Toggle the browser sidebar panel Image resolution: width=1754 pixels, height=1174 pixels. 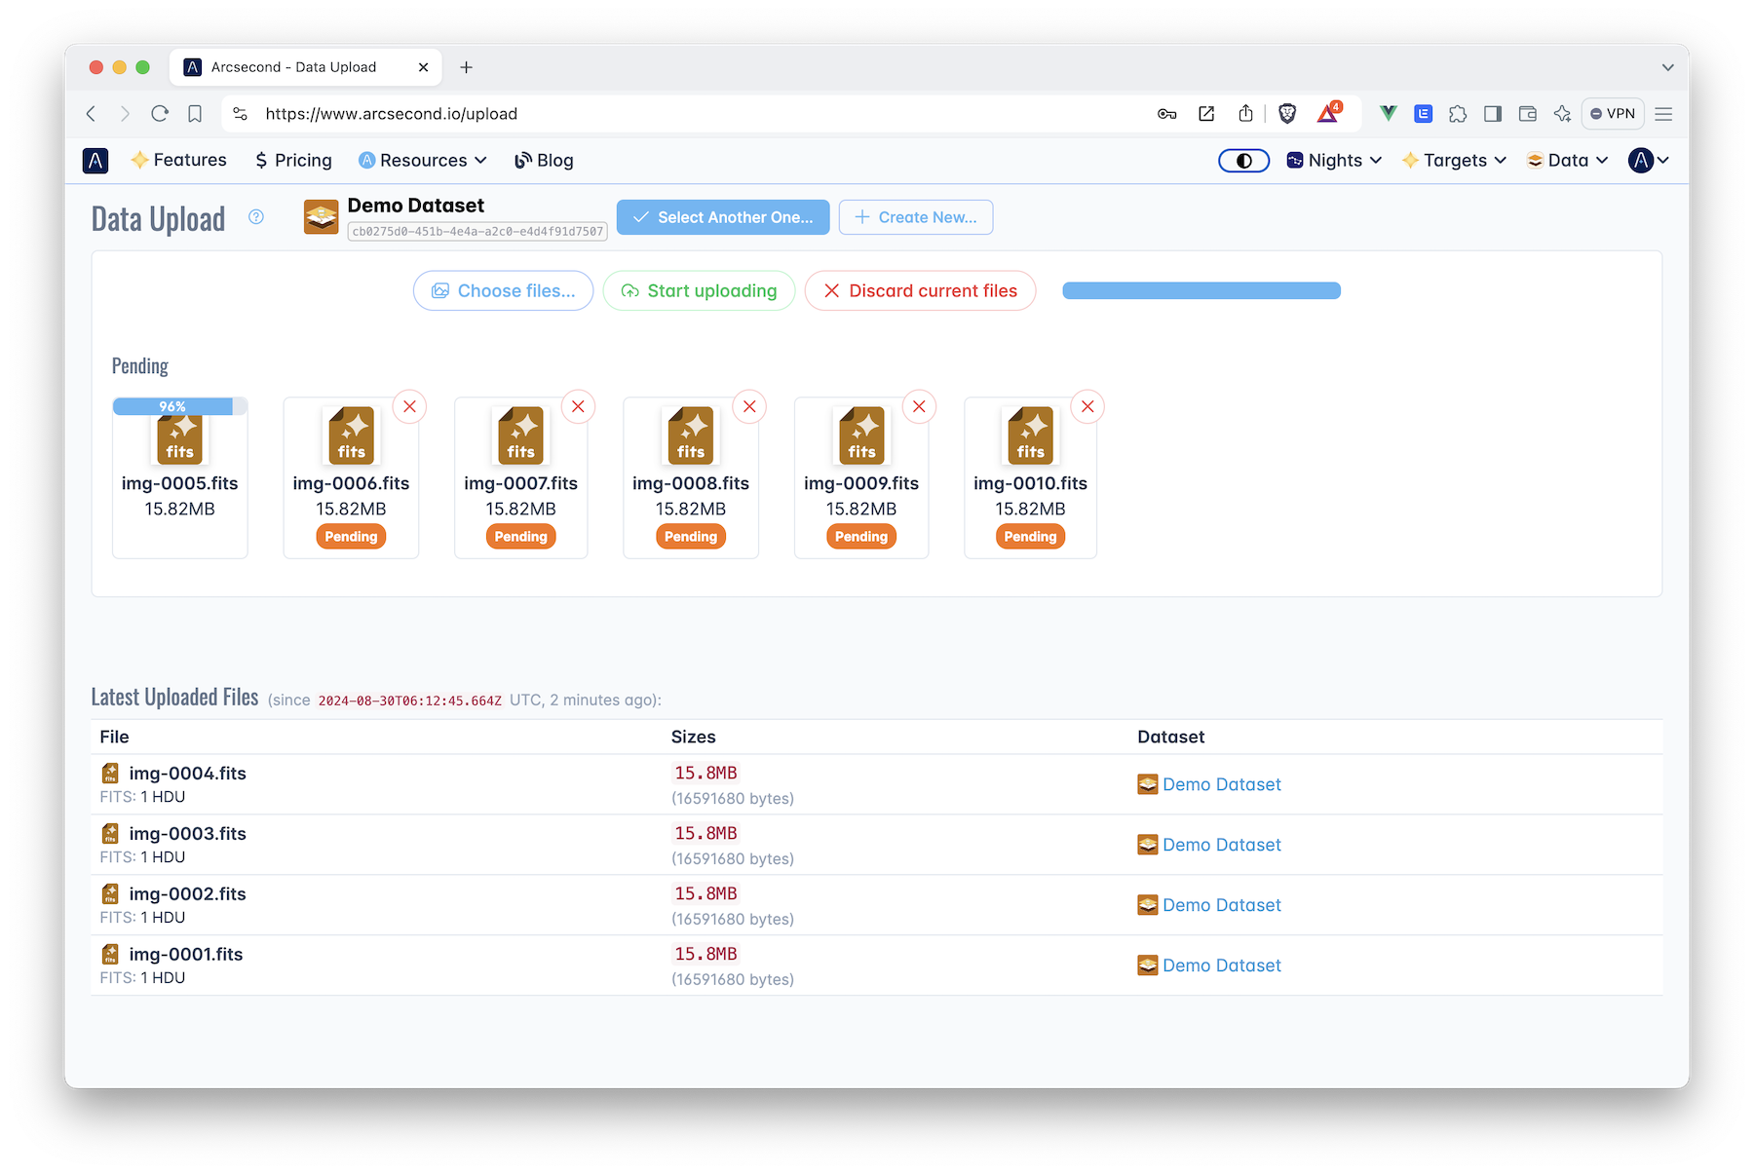[1492, 113]
